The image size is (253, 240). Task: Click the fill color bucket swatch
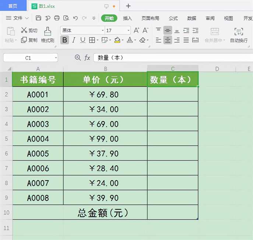[x=117, y=40]
